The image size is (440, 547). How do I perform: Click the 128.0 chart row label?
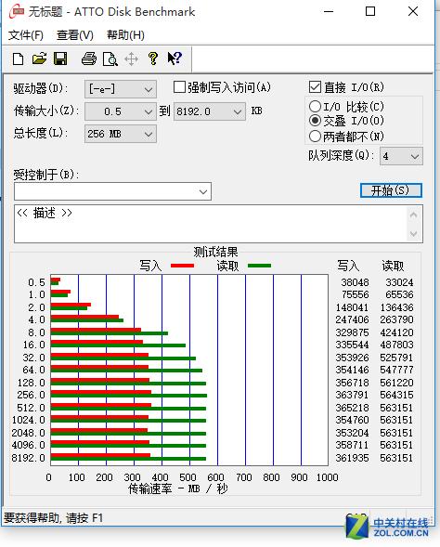point(32,383)
